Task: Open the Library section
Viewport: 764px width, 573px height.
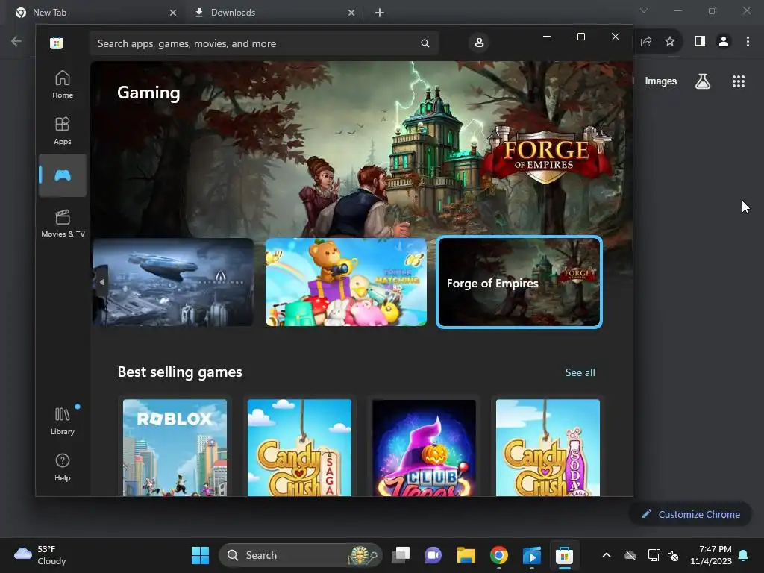Action: click(x=63, y=421)
